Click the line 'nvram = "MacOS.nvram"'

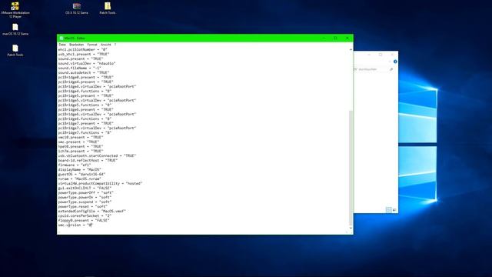80,179
